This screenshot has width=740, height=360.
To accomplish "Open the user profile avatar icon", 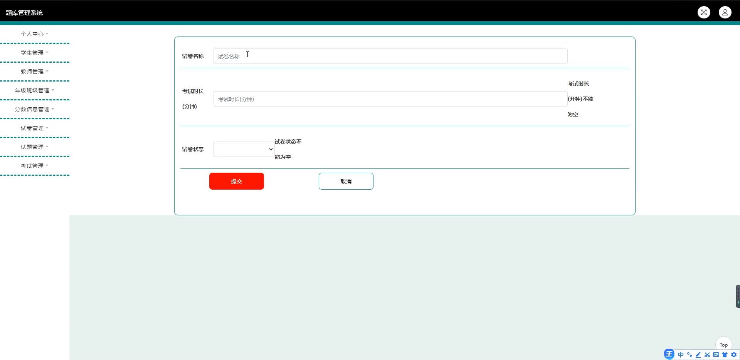I will tap(725, 12).
